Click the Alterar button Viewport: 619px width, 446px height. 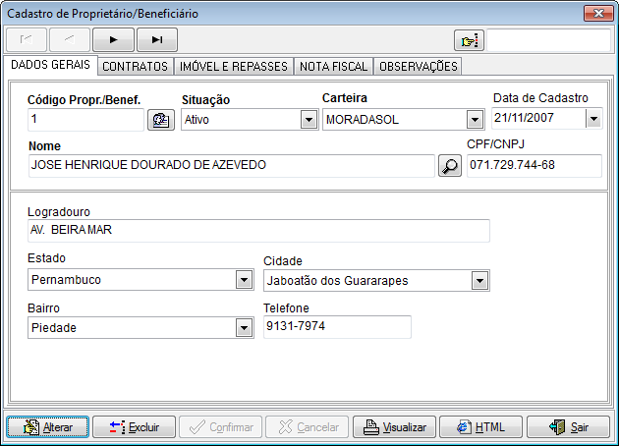(x=48, y=427)
